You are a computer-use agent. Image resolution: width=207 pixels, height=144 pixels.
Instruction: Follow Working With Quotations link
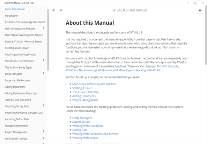click(88, 126)
